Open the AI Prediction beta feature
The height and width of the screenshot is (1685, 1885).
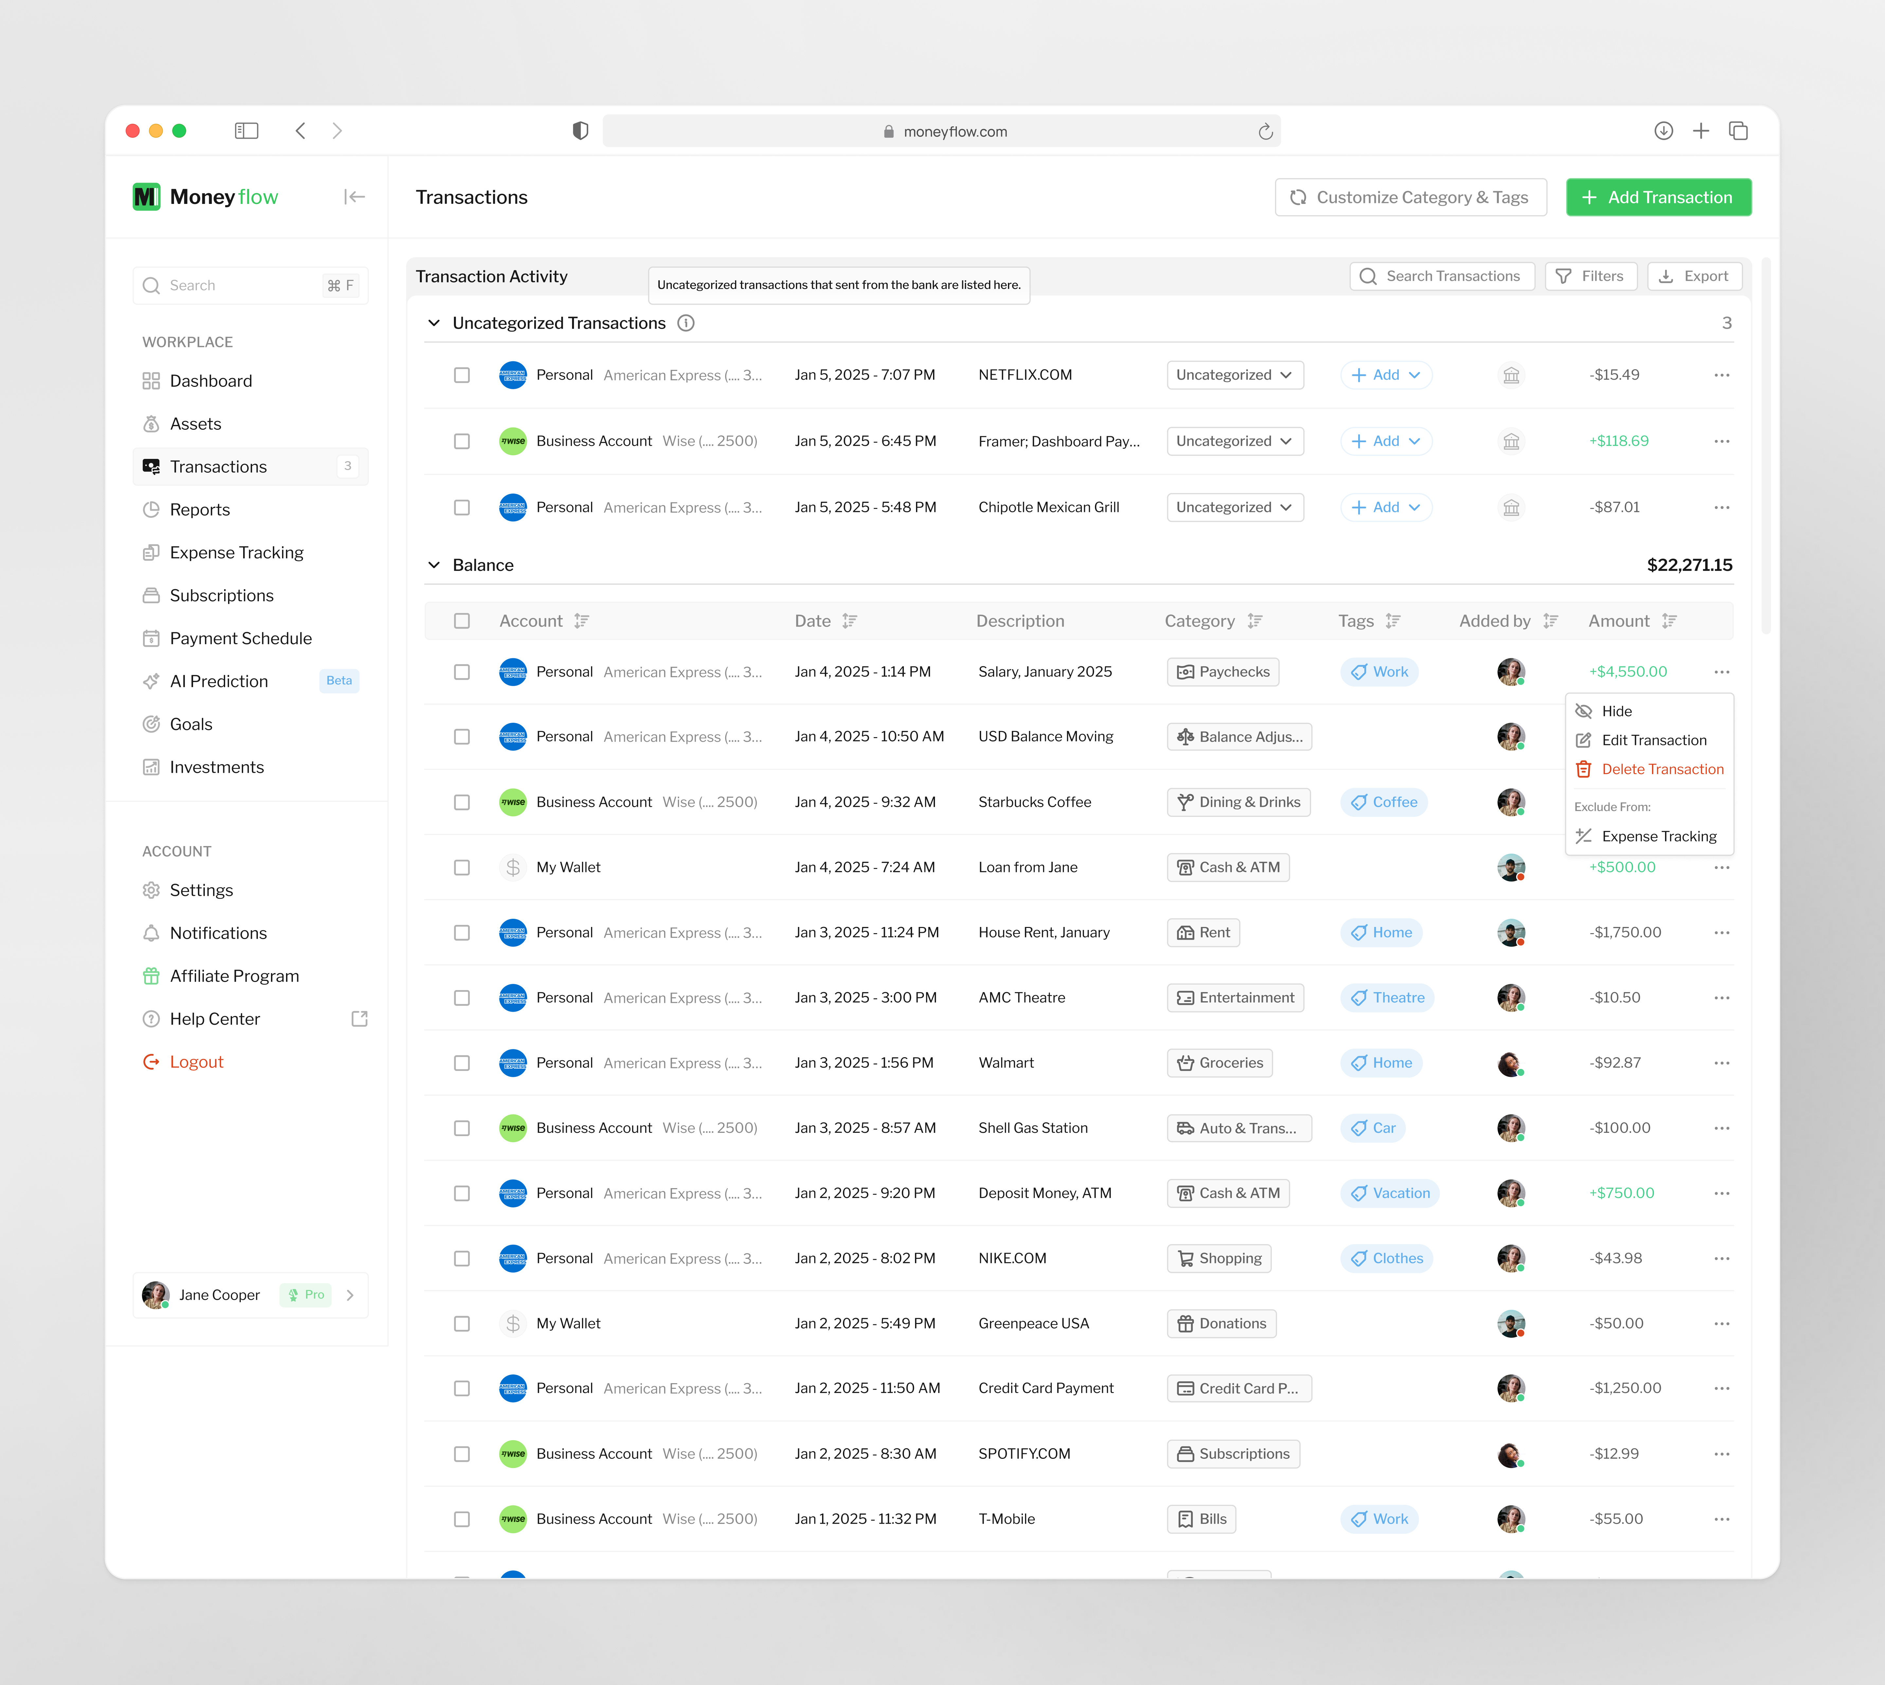(x=219, y=680)
